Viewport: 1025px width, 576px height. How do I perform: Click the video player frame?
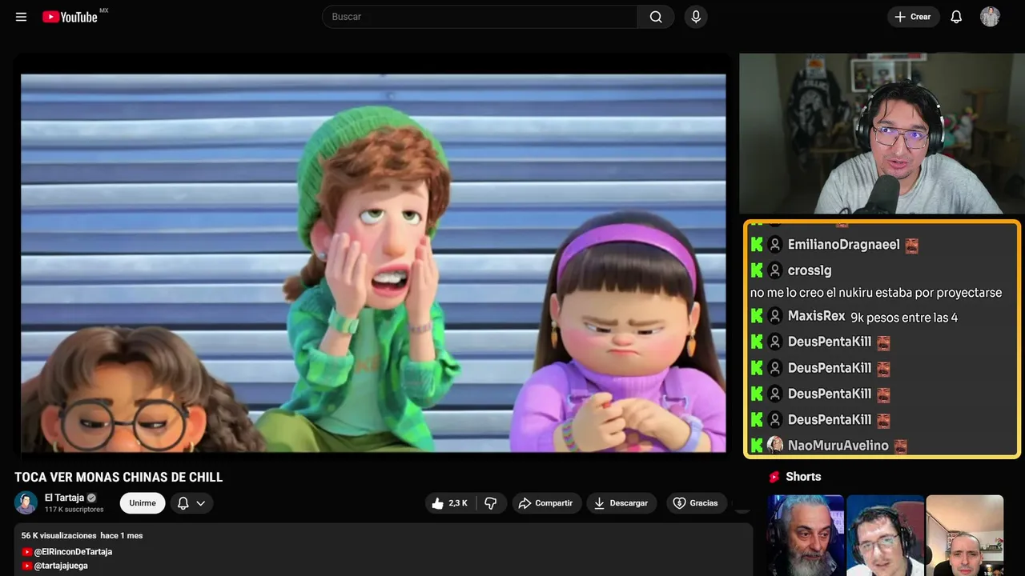(373, 263)
